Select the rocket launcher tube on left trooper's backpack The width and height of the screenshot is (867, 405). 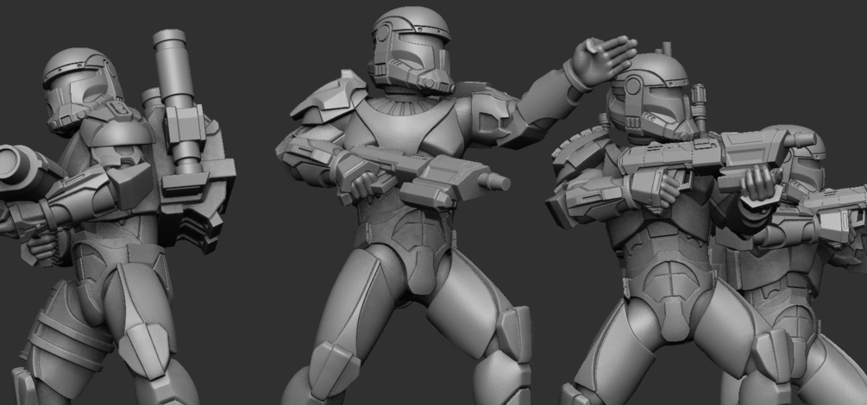coord(175,101)
